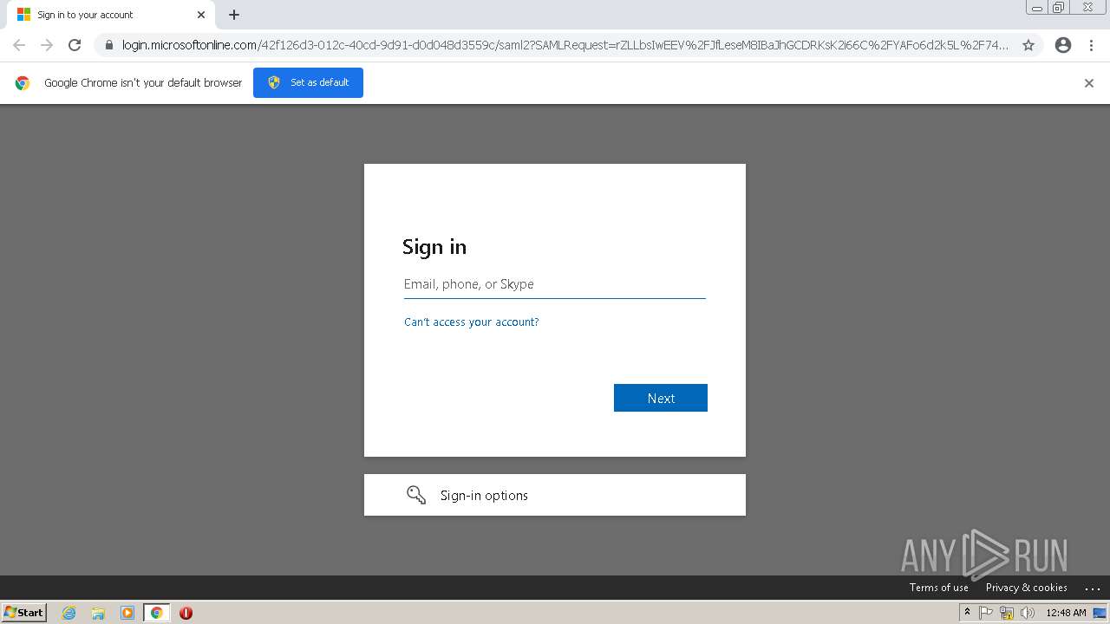Click the padlock site info icon
This screenshot has width=1110, height=624.
pos(108,45)
